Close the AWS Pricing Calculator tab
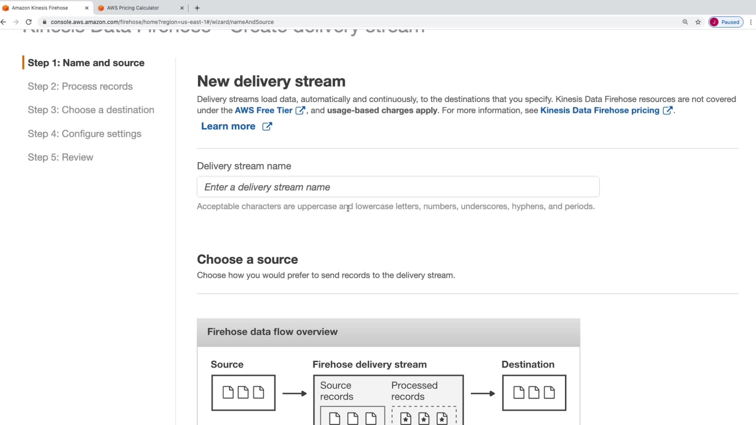The height and width of the screenshot is (425, 756). [x=182, y=8]
